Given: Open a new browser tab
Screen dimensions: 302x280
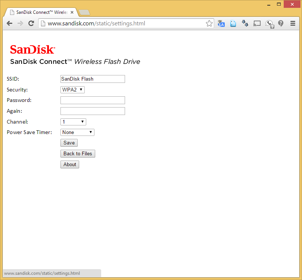Looking at the screenshot, I should (x=84, y=12).
